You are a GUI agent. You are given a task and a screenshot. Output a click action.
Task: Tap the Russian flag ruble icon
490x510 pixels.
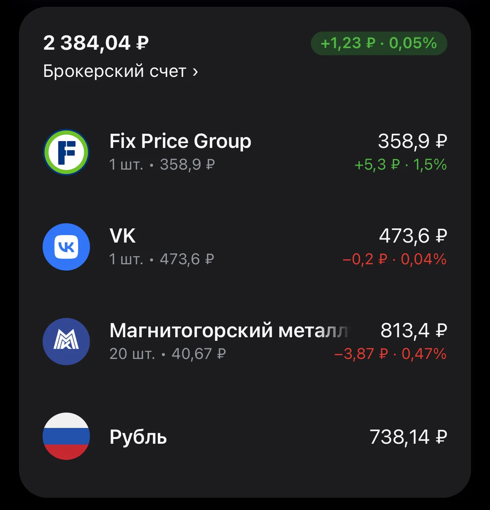(66, 436)
